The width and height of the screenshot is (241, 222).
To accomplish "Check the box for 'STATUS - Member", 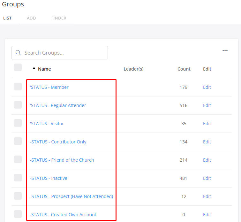I will pyautogui.click(x=18, y=87).
